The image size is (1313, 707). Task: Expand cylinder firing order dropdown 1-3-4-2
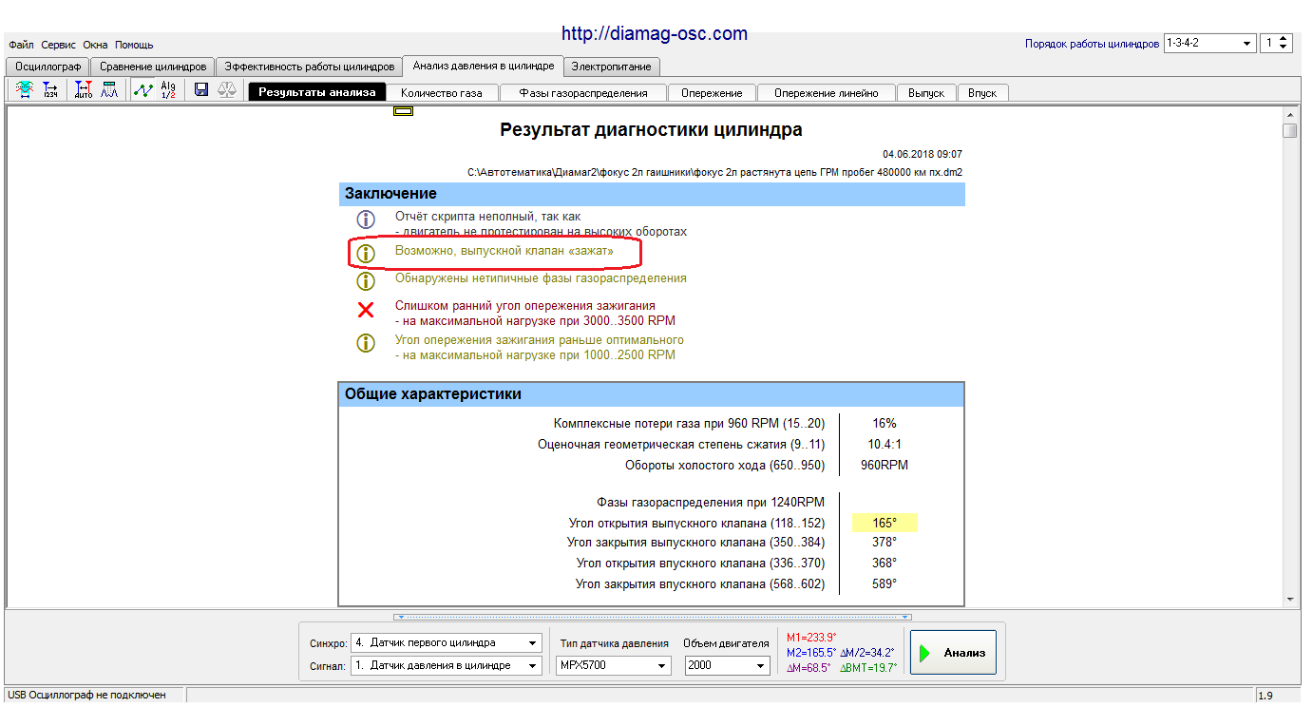[1247, 44]
